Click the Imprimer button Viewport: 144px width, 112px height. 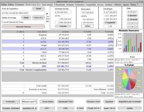tap(109, 101)
